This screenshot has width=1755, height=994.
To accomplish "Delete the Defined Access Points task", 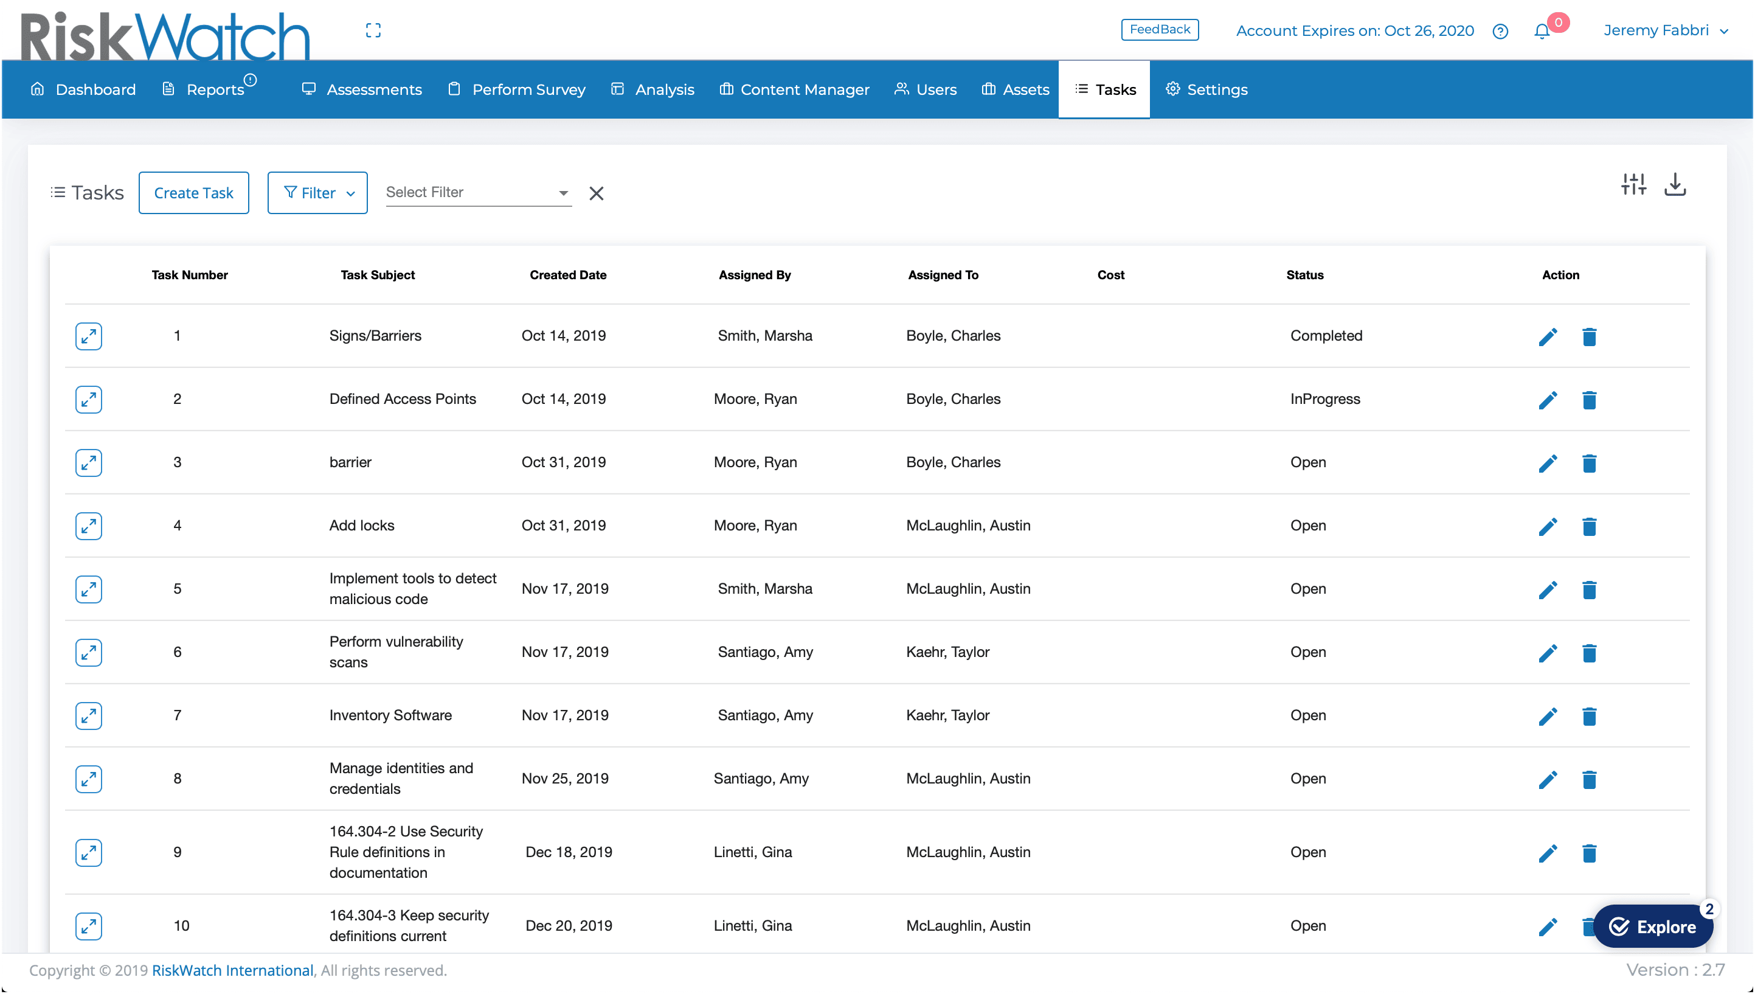I will pos(1589,400).
